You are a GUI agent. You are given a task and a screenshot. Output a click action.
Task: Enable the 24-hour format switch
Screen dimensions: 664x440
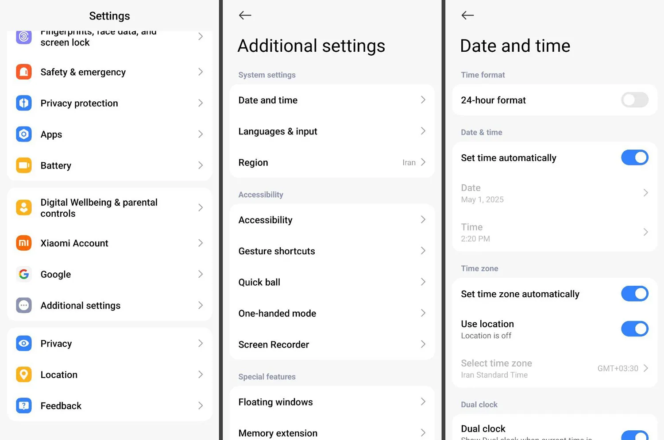(x=634, y=100)
